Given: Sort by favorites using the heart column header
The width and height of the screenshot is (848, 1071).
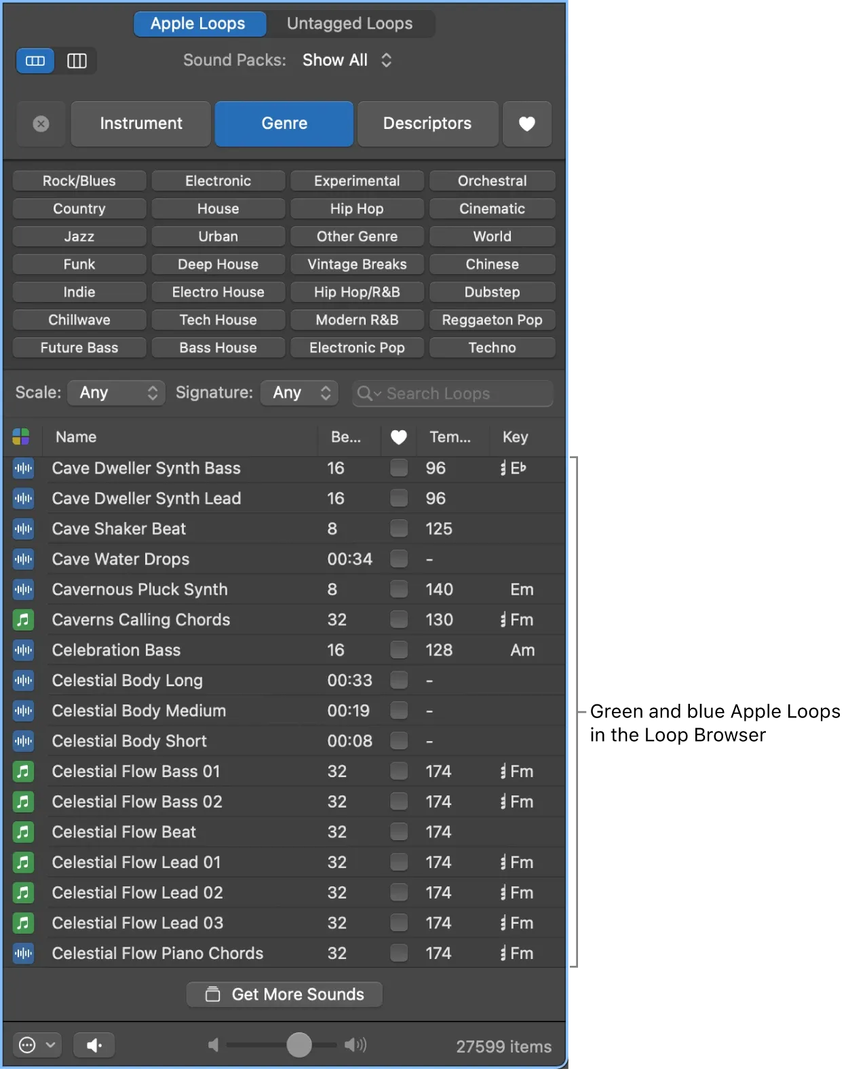Looking at the screenshot, I should [x=399, y=437].
